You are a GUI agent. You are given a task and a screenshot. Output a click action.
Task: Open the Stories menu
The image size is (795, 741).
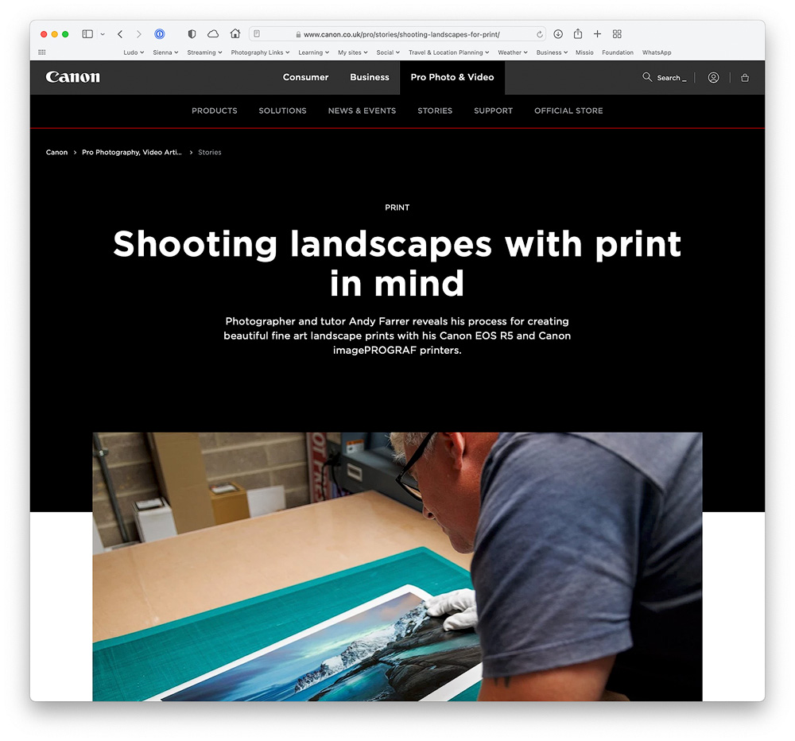pos(435,111)
